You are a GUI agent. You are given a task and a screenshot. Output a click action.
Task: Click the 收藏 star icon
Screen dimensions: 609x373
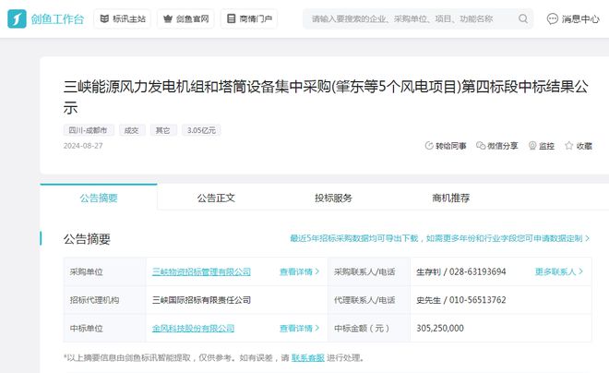[569, 146]
